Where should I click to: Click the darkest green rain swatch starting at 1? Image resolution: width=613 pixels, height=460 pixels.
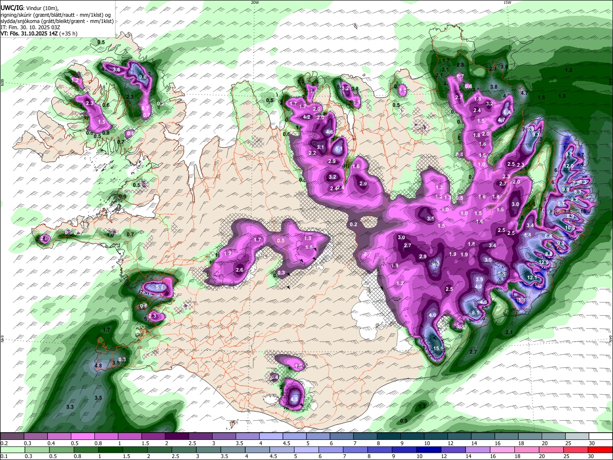[110, 449]
